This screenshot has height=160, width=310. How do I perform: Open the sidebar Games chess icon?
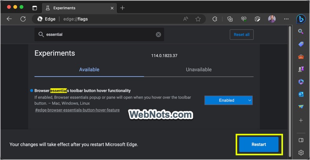301,69
